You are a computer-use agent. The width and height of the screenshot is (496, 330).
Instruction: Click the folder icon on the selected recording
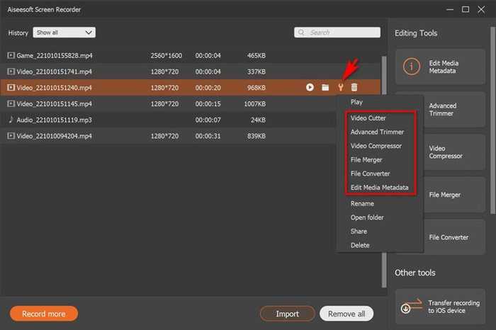(325, 87)
